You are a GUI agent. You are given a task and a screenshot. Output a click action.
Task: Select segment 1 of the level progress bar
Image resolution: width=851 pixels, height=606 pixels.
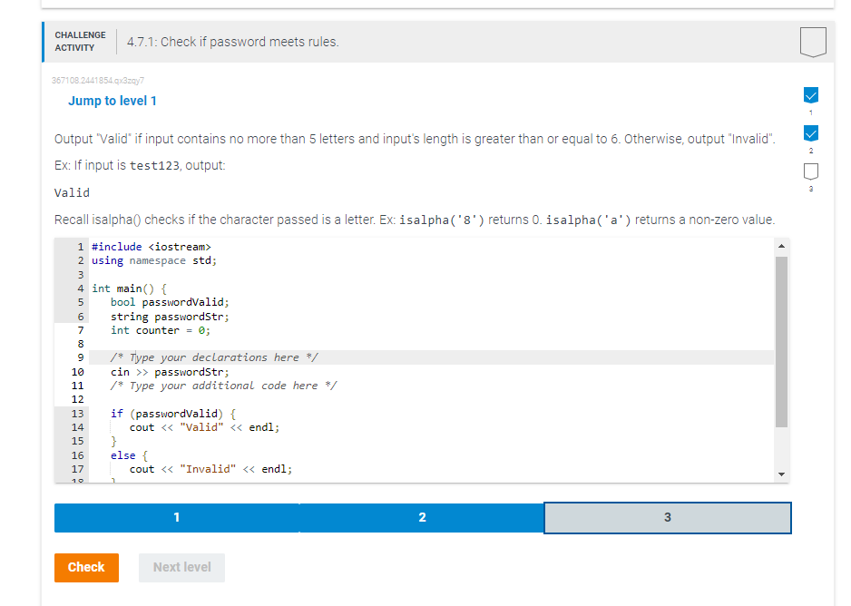point(176,517)
